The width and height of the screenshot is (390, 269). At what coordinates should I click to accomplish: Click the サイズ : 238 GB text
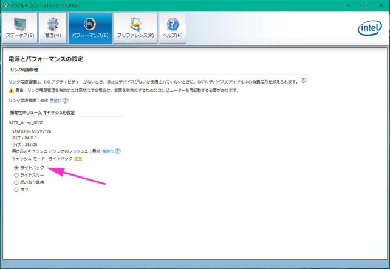(x=25, y=144)
